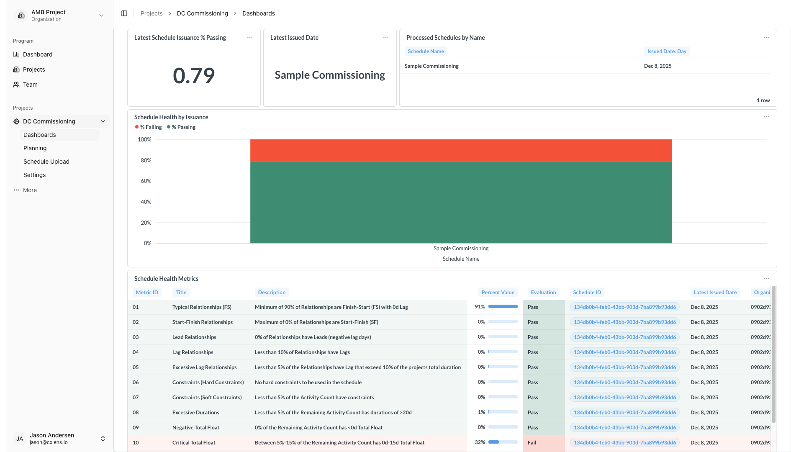Open the Dashboard section icon in sidebar
Viewport: 791px width, 452px height.
pyautogui.click(x=15, y=54)
